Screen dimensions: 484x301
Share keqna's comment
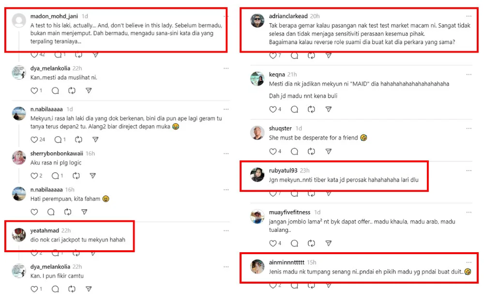329,110
